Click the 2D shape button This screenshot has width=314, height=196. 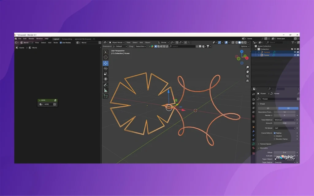point(268,108)
